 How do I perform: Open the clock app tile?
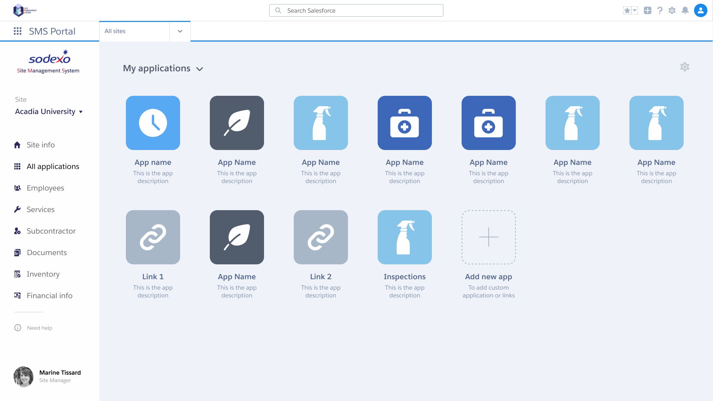point(153,123)
